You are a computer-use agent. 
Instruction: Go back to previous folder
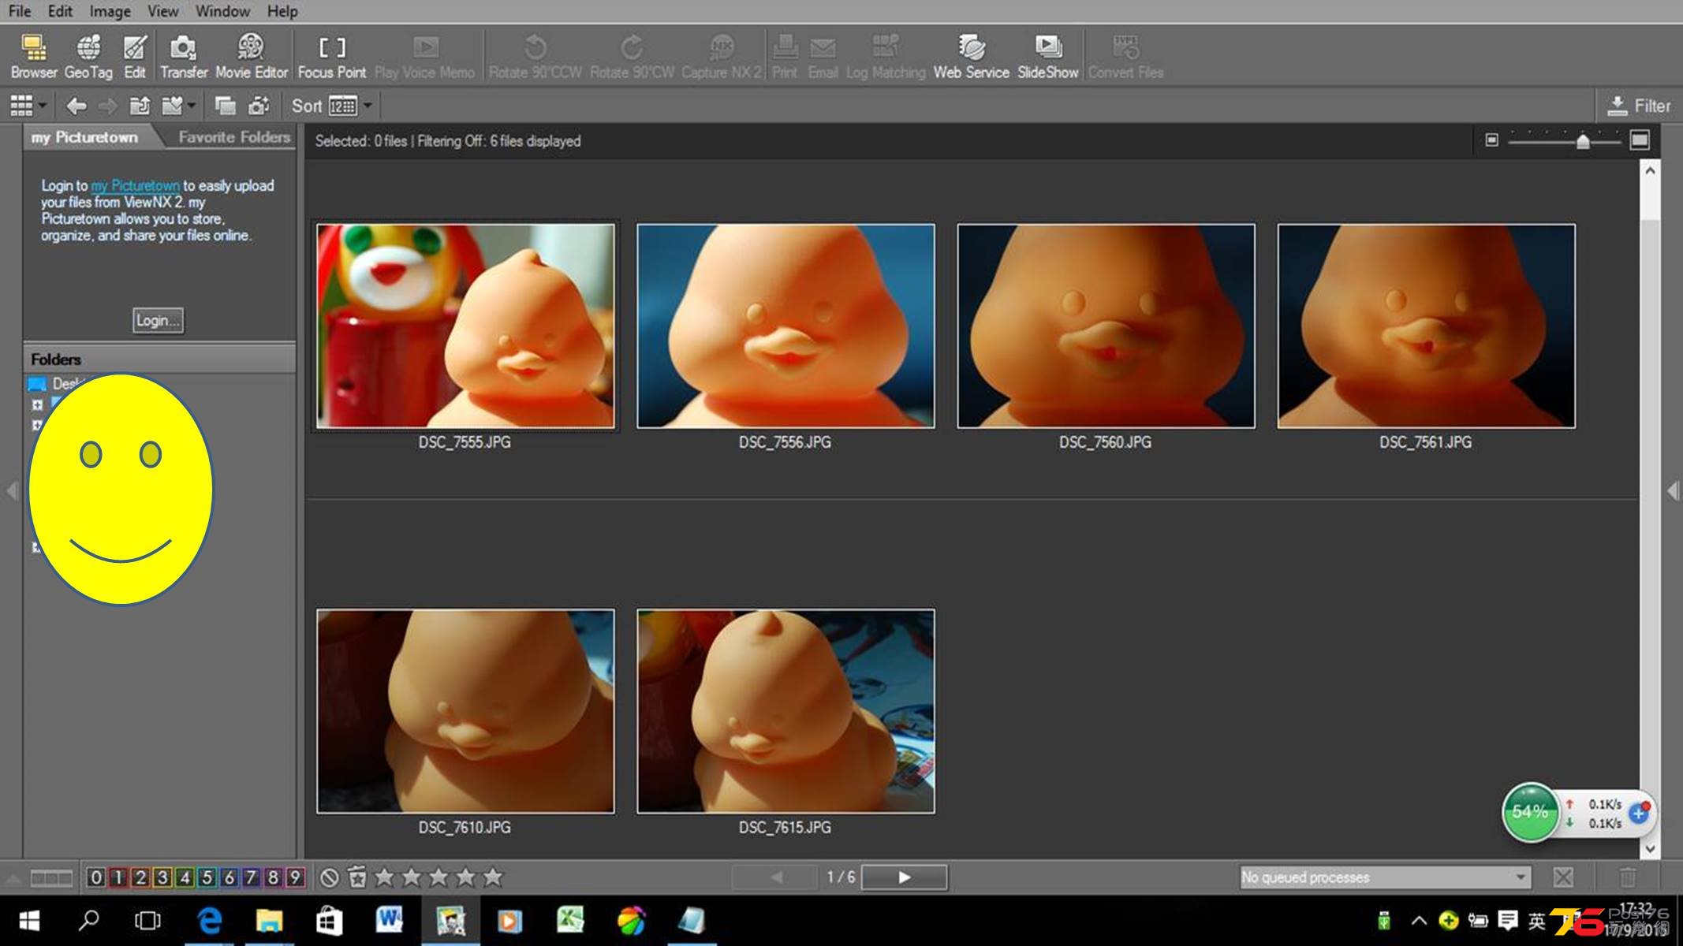click(76, 106)
